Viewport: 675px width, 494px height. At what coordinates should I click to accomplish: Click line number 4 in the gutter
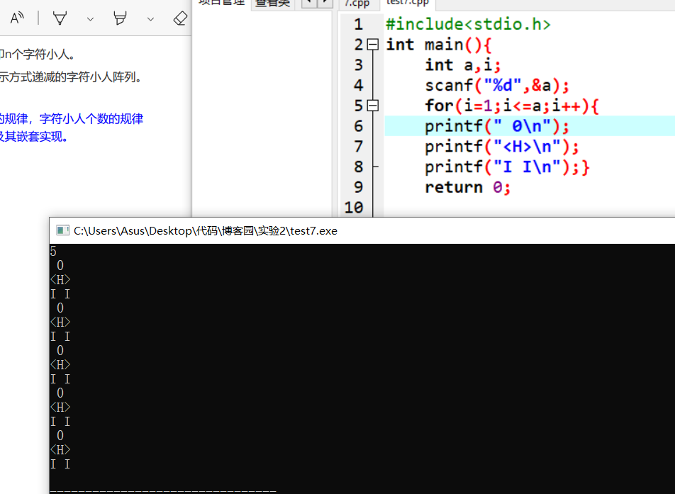(359, 85)
